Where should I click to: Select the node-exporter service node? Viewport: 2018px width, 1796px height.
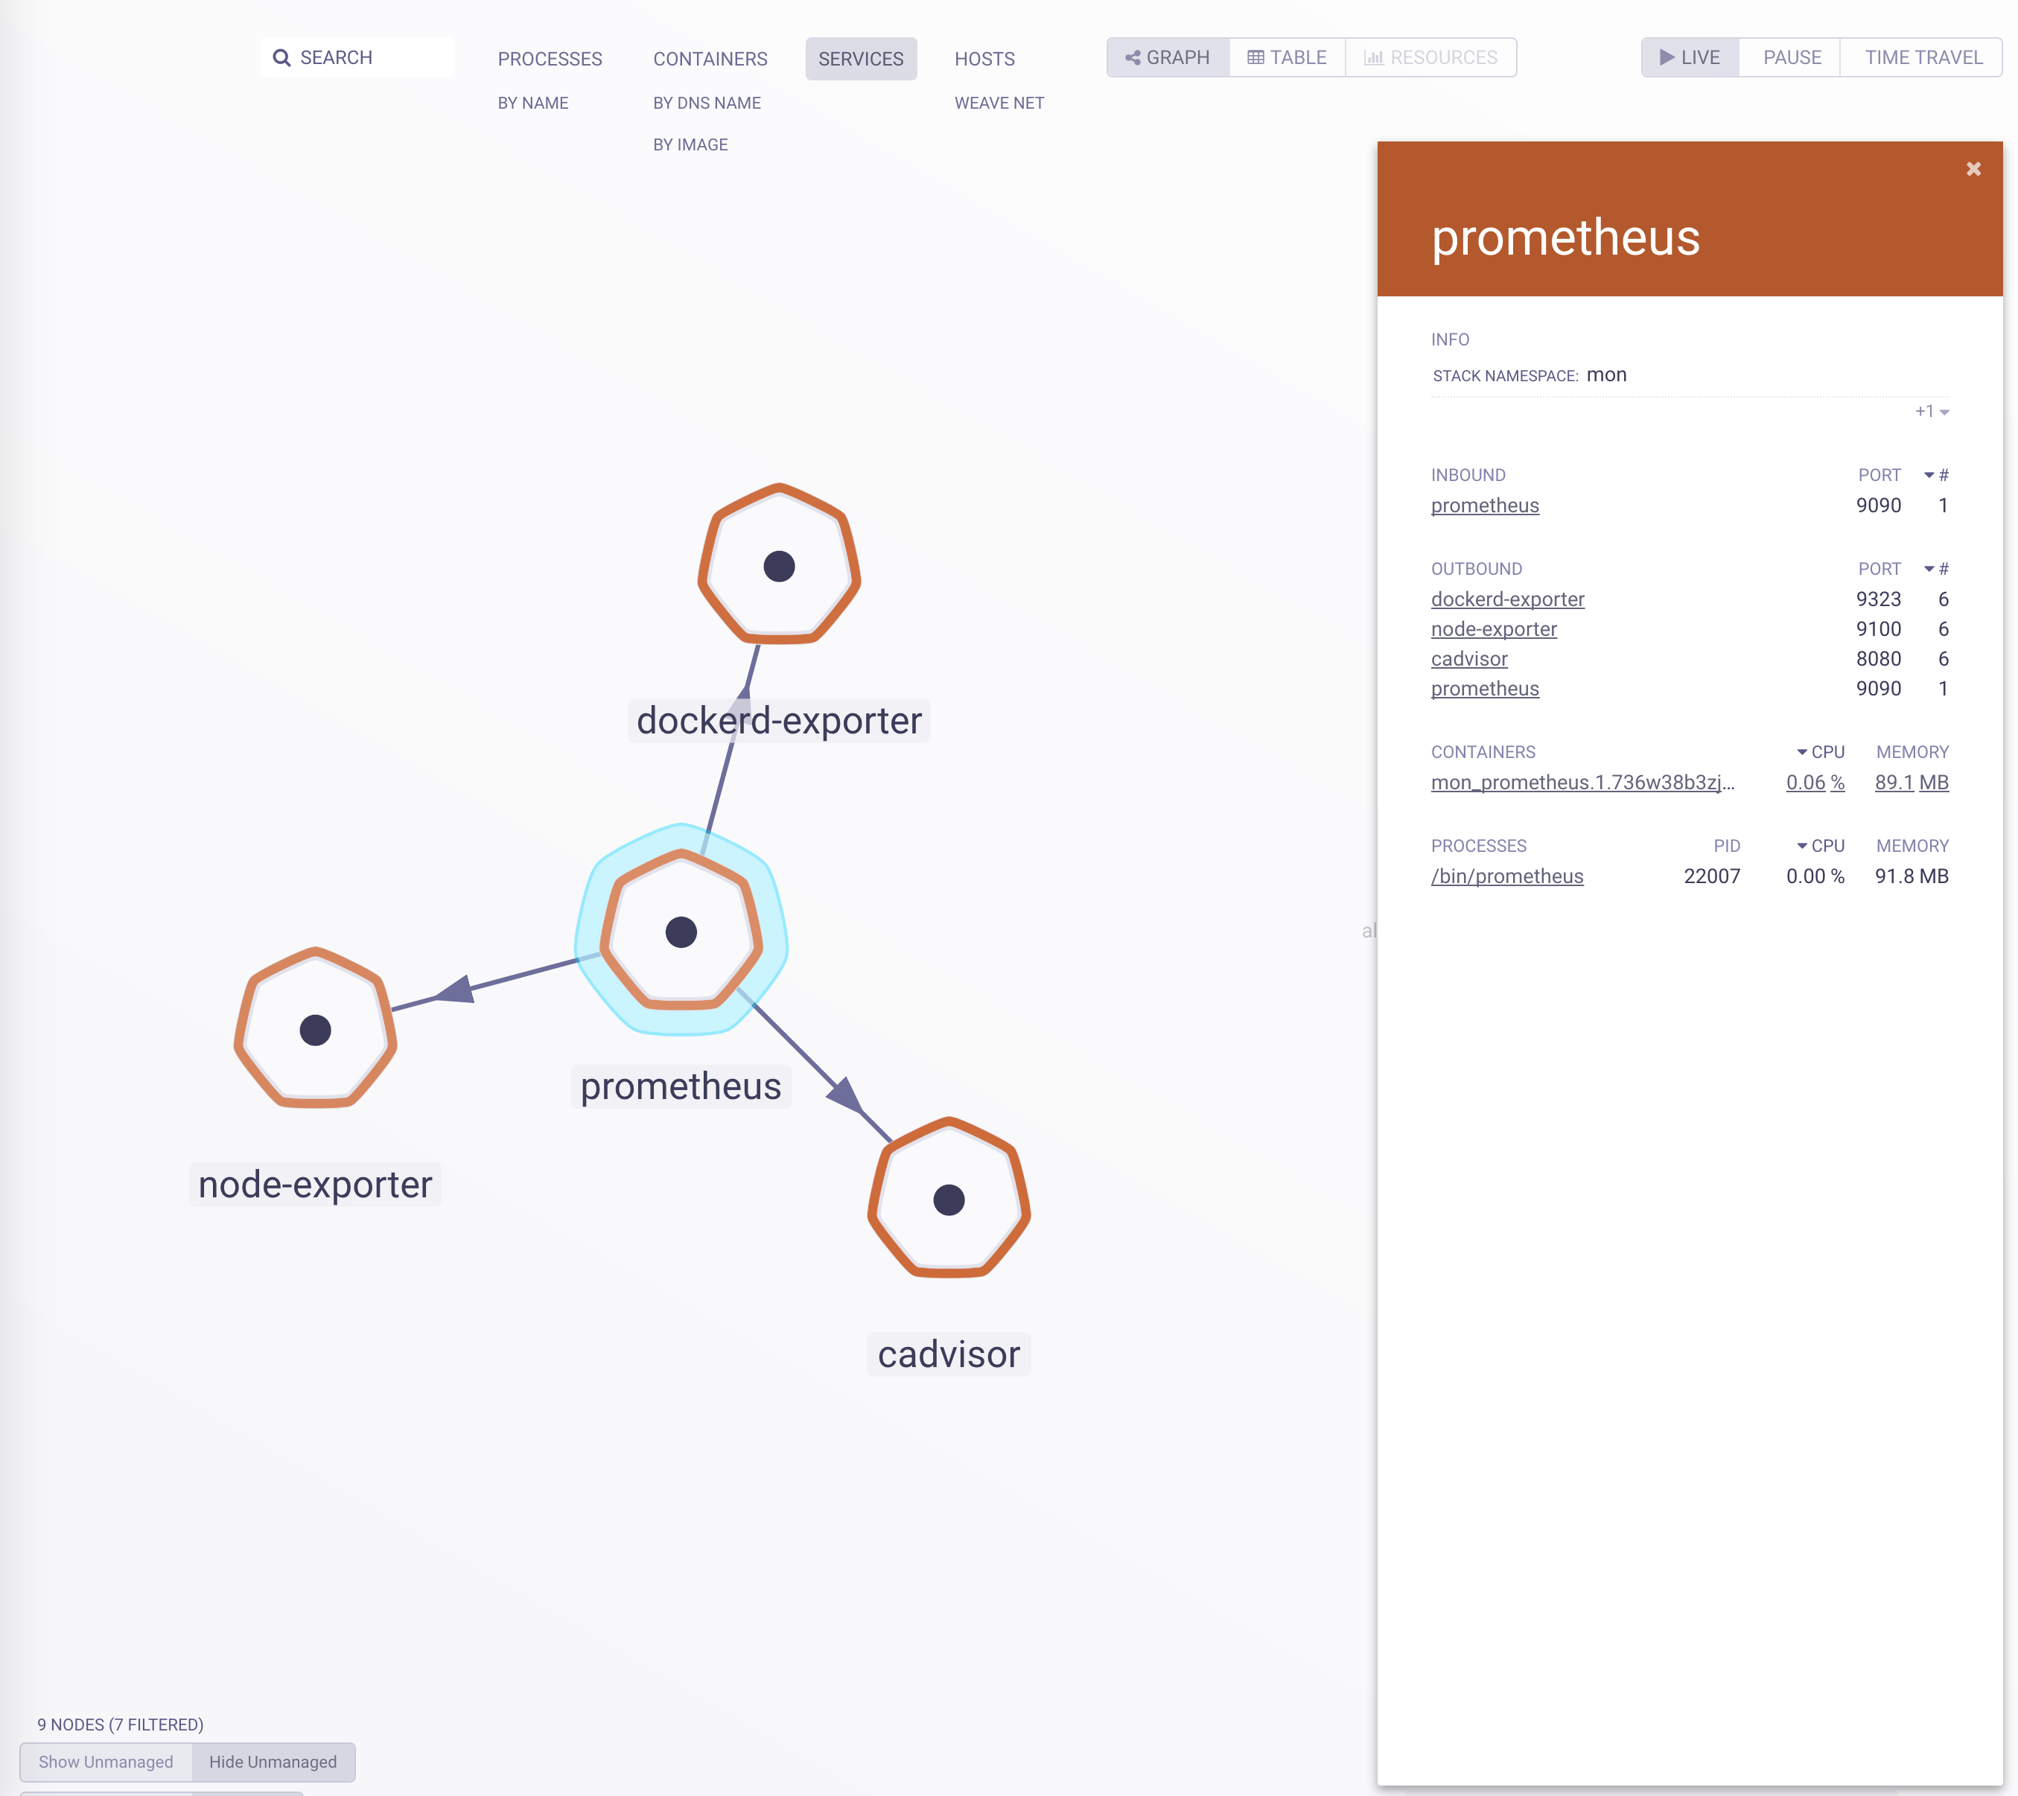click(315, 1030)
